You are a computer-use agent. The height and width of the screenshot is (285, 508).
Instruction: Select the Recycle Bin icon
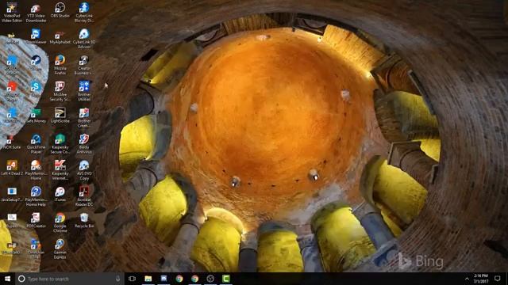point(84,220)
